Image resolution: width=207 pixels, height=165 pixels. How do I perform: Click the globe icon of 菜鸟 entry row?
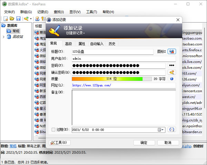point(37,32)
